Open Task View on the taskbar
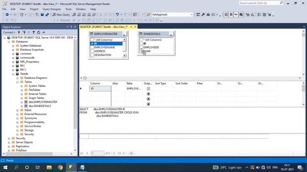The width and height of the screenshot is (307, 172). pyautogui.click(x=37, y=167)
